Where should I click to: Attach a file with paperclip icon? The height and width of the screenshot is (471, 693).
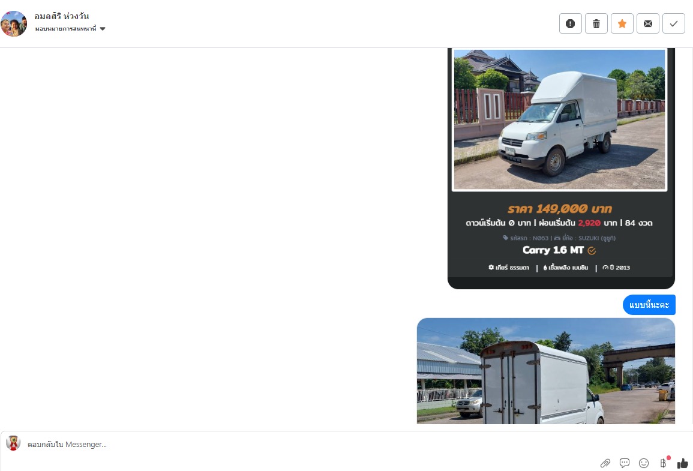[605, 463]
